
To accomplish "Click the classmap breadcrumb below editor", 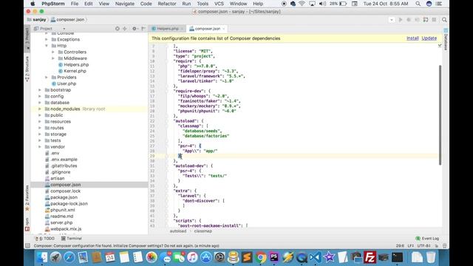I will [203, 231].
